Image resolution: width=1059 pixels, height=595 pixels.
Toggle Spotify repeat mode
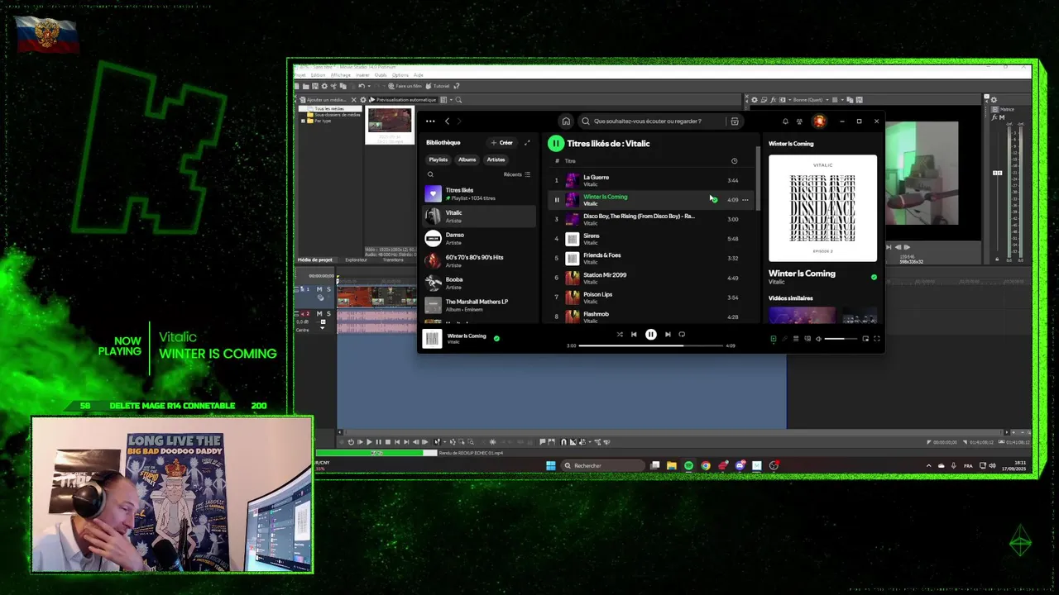682,335
